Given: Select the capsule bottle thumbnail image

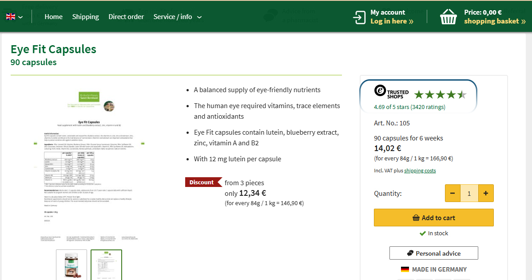Looking at the screenshot, I should point(71,265).
